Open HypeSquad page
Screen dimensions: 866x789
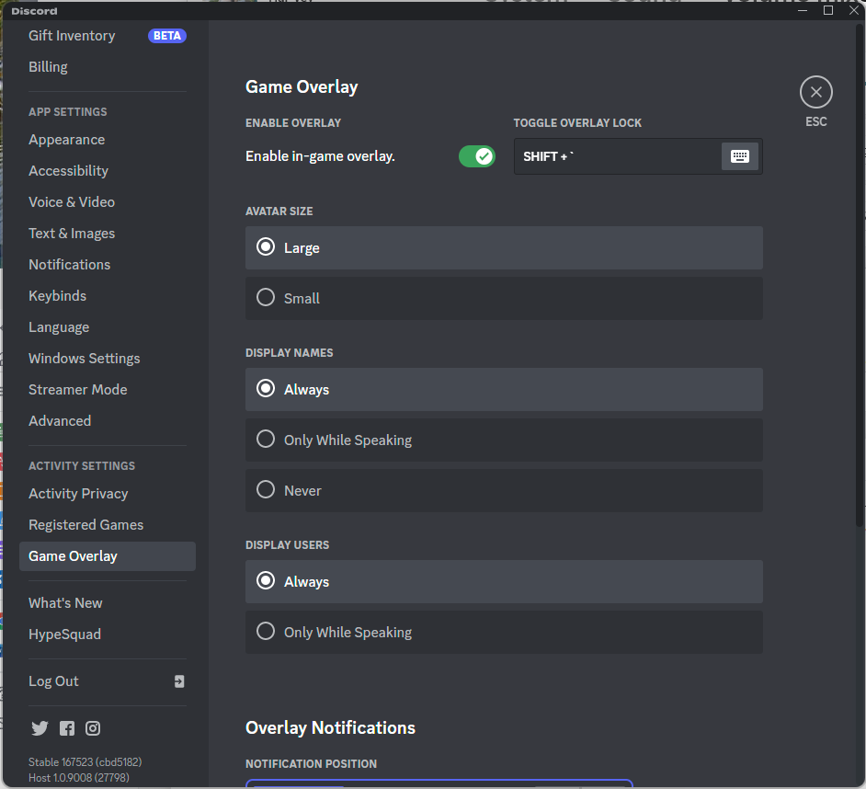point(64,635)
